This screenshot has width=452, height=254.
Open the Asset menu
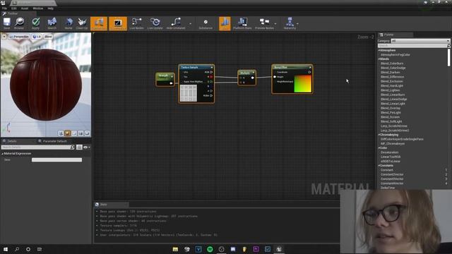click(x=25, y=8)
